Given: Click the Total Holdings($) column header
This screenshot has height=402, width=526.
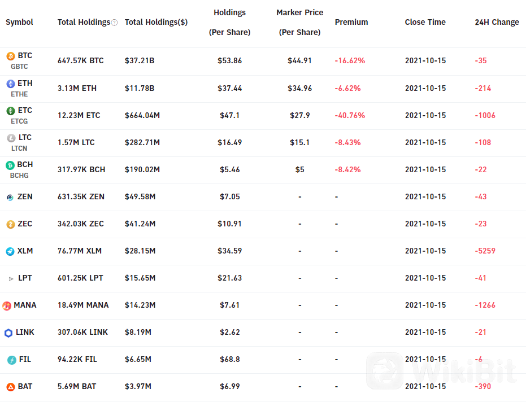Looking at the screenshot, I should click(x=156, y=22).
